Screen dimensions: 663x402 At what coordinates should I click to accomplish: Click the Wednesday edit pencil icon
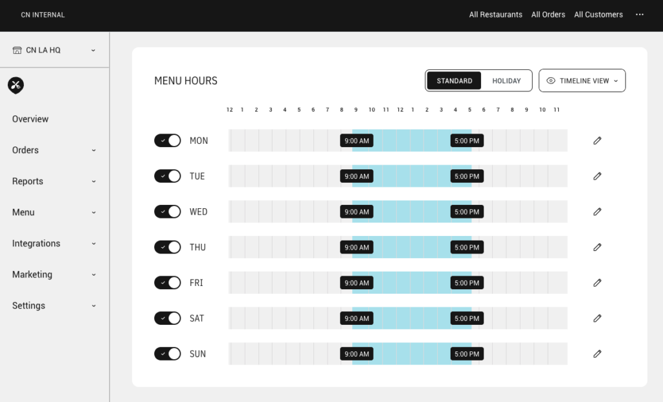(597, 212)
